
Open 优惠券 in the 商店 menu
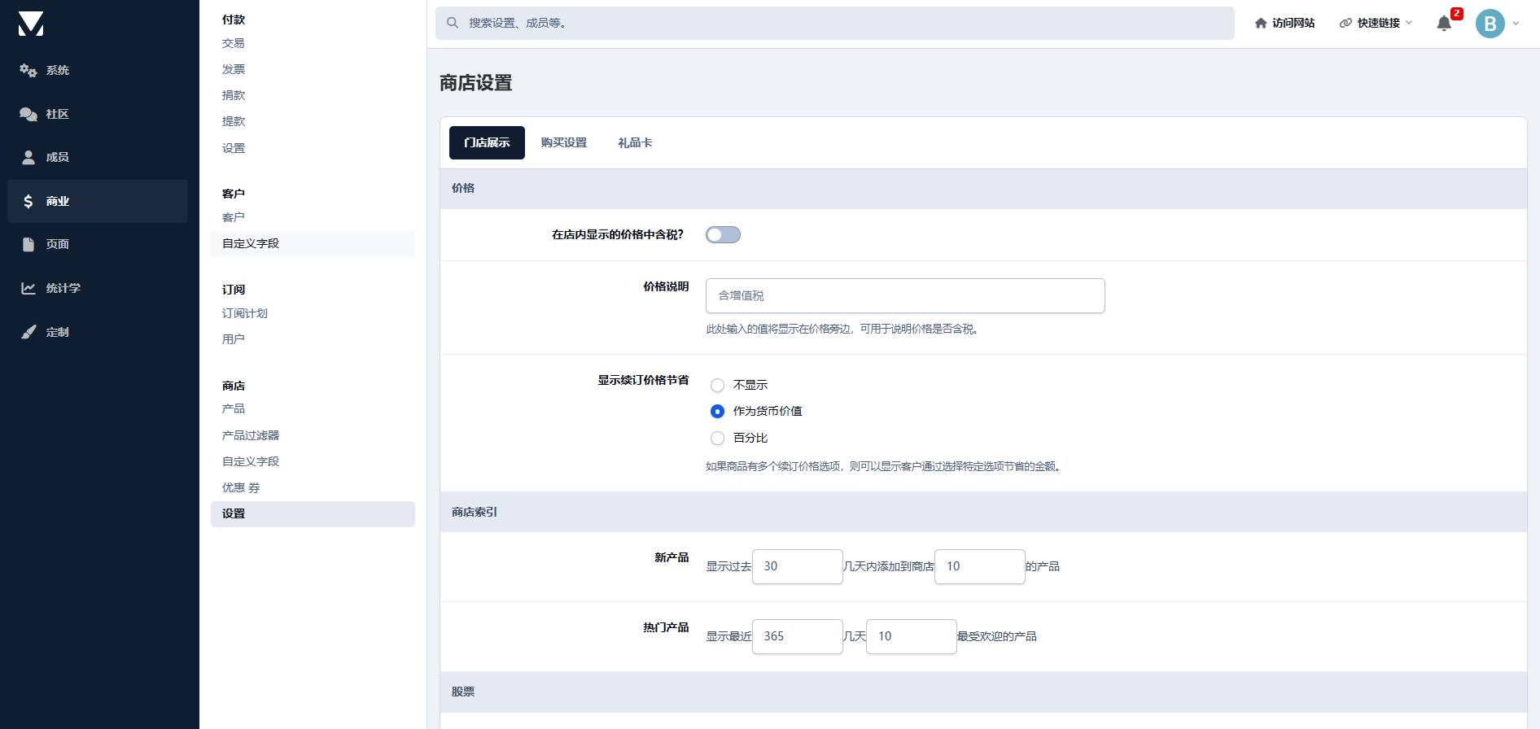tap(241, 487)
